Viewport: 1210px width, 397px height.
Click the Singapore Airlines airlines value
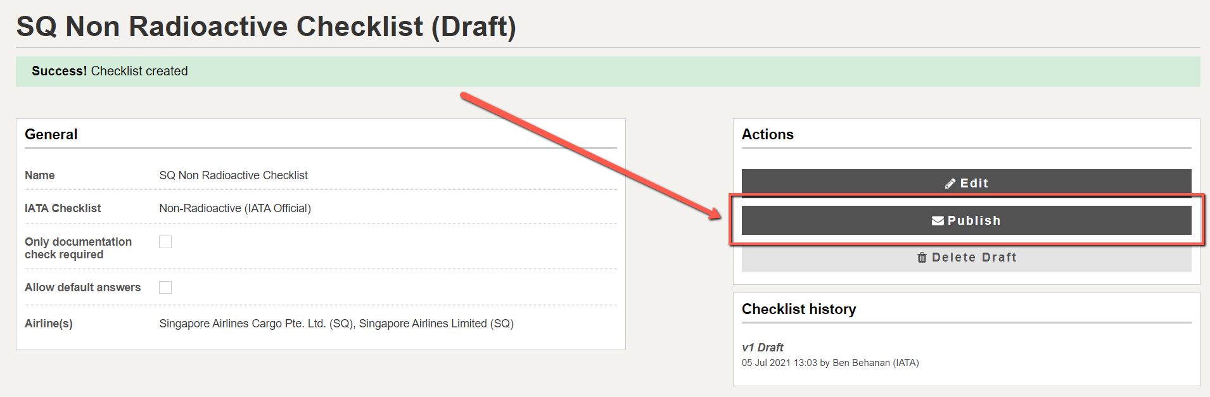[x=336, y=324]
